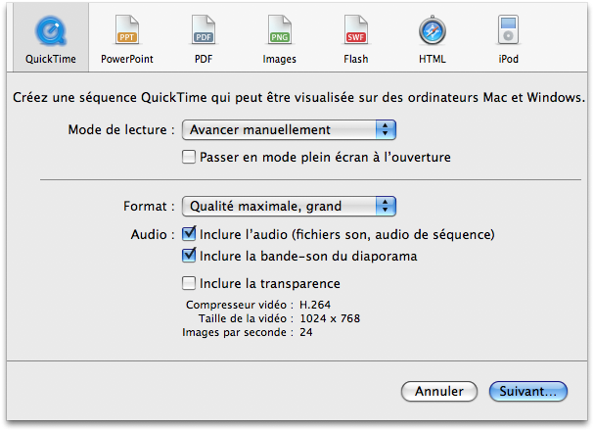Uncheck Inclure l'audio checkbox
This screenshot has width=594, height=431.
(189, 234)
